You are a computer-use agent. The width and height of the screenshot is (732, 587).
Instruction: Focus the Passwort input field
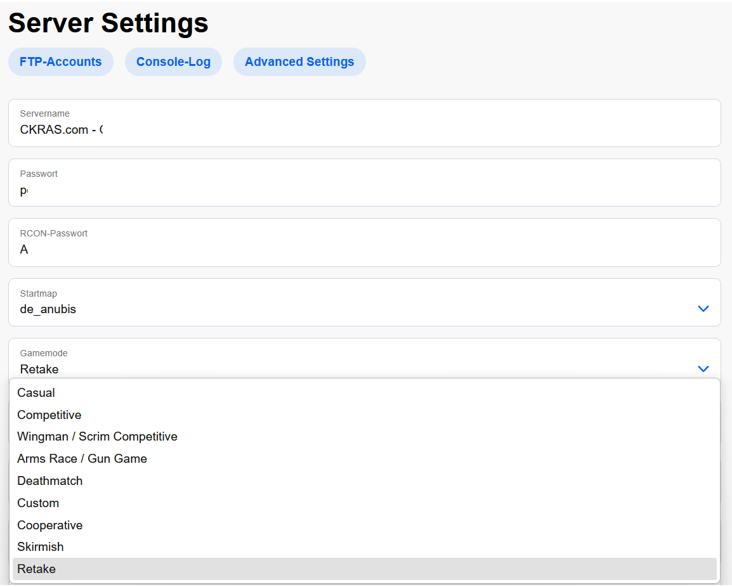point(364,190)
